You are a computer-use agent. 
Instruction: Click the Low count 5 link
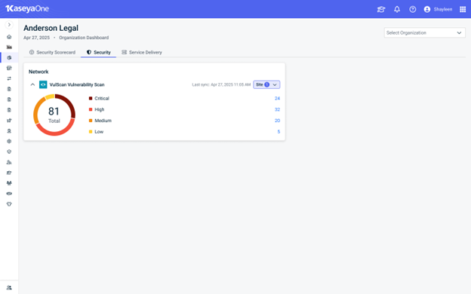279,132
